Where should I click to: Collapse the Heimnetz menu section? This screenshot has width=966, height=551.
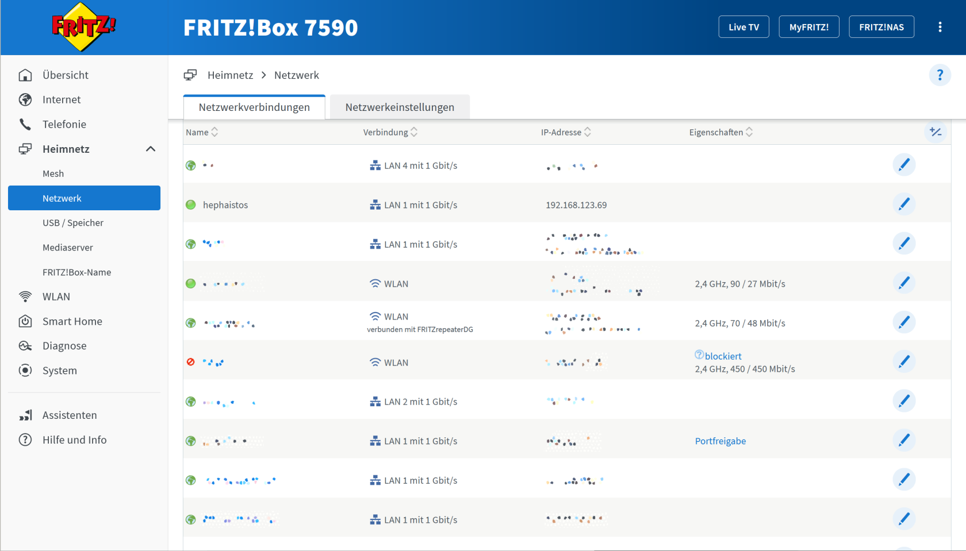point(151,149)
